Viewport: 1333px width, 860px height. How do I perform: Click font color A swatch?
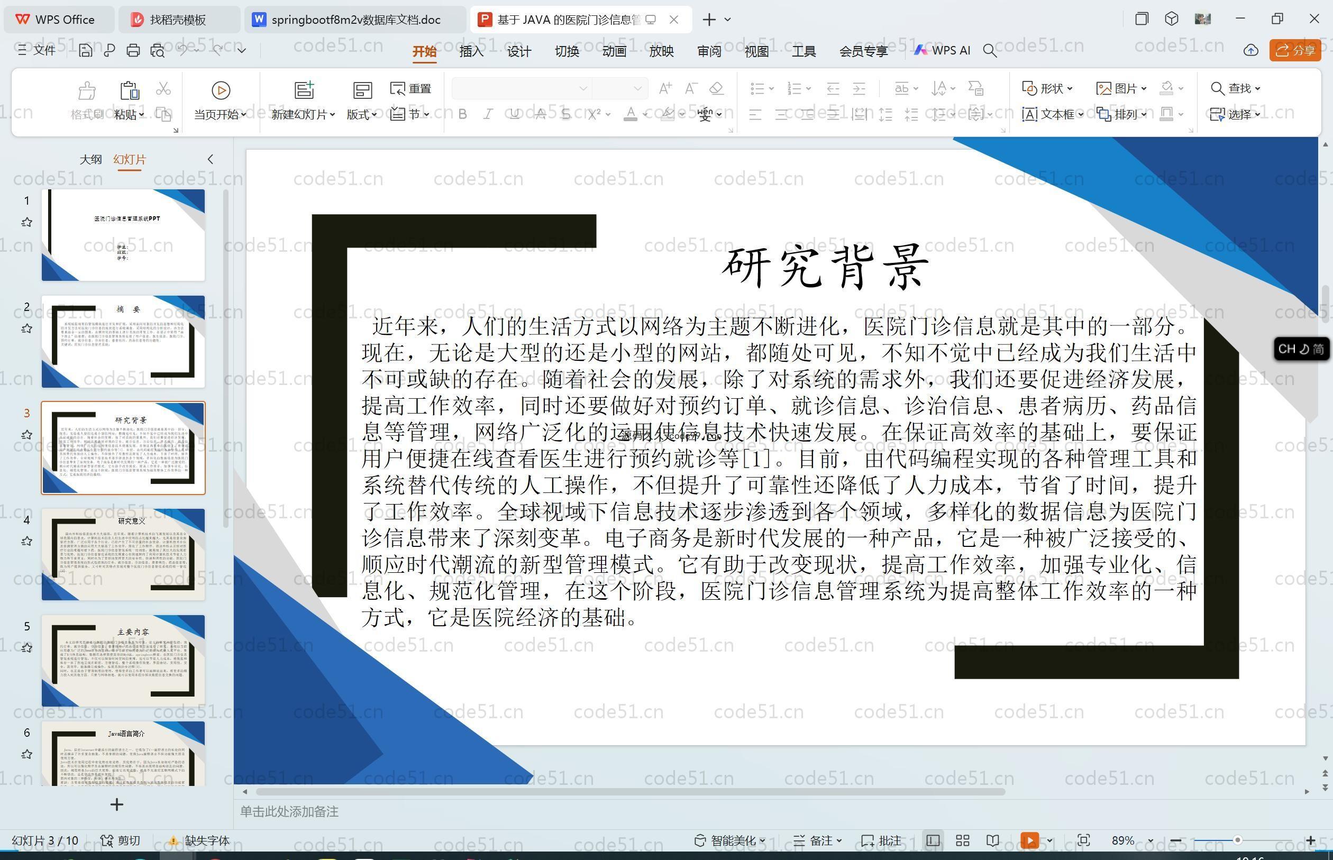(631, 114)
